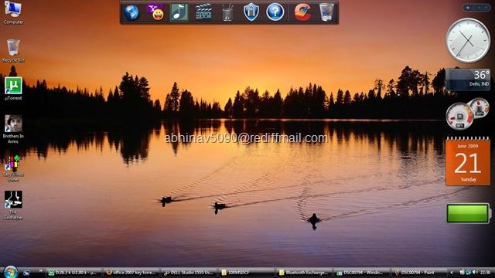
Task: Open the music note icon in dock
Action: point(179,12)
